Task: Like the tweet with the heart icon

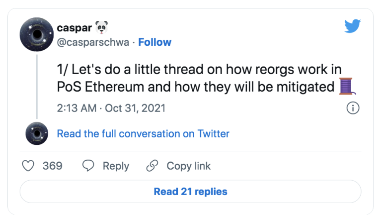Action: pyautogui.click(x=28, y=166)
